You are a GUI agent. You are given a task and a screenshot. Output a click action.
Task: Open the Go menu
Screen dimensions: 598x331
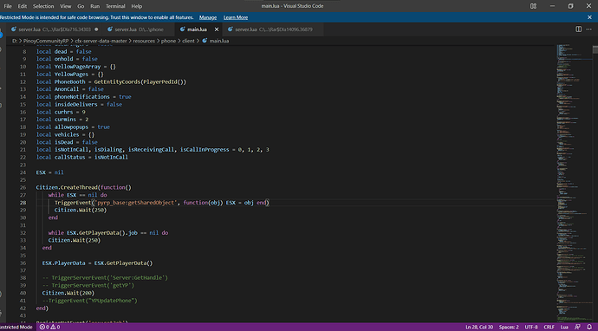click(81, 6)
